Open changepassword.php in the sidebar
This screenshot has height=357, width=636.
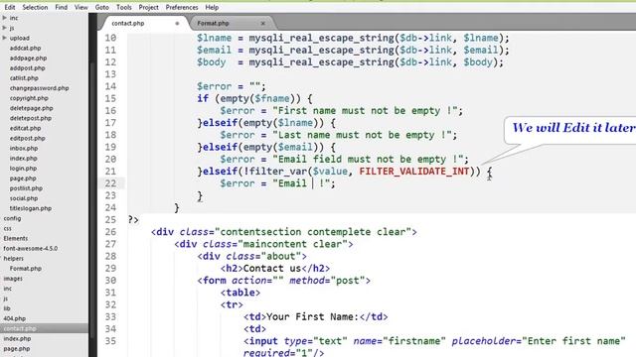tap(40, 88)
